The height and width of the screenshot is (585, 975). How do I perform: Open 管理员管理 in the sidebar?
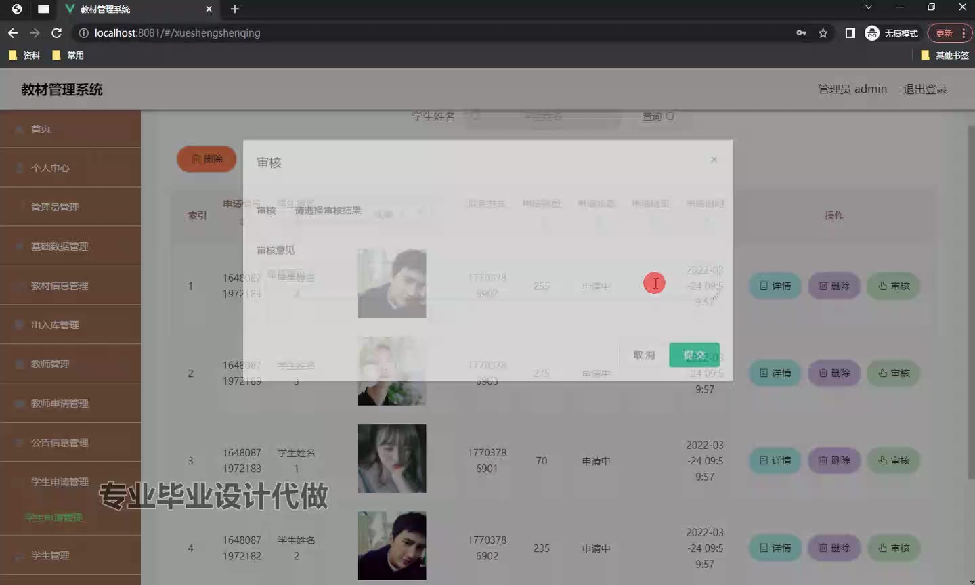tap(70, 207)
